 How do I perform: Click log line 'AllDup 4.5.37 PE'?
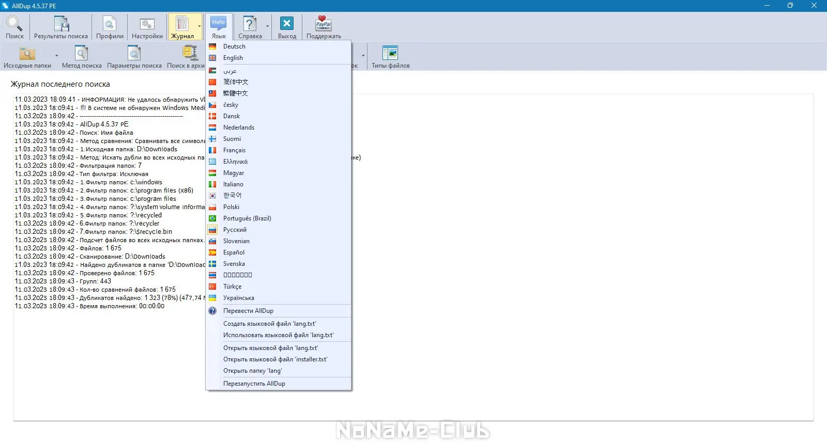coord(71,124)
